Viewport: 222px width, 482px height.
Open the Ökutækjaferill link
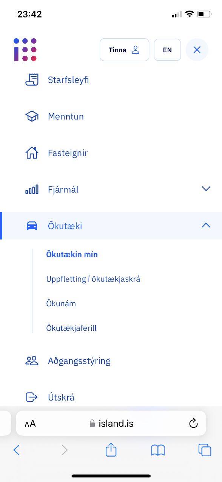pos(71,328)
